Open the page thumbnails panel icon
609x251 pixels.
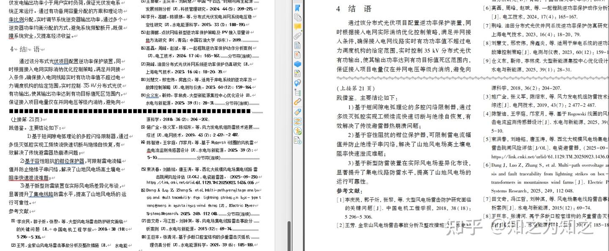[297, 17]
